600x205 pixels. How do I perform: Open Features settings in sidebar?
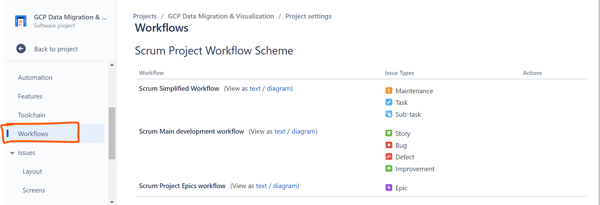pyautogui.click(x=30, y=96)
